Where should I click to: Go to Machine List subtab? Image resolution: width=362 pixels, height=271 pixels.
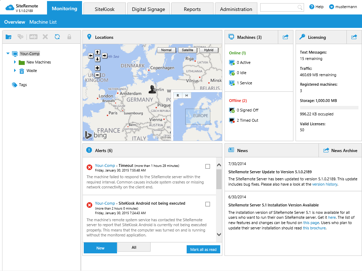[43, 22]
